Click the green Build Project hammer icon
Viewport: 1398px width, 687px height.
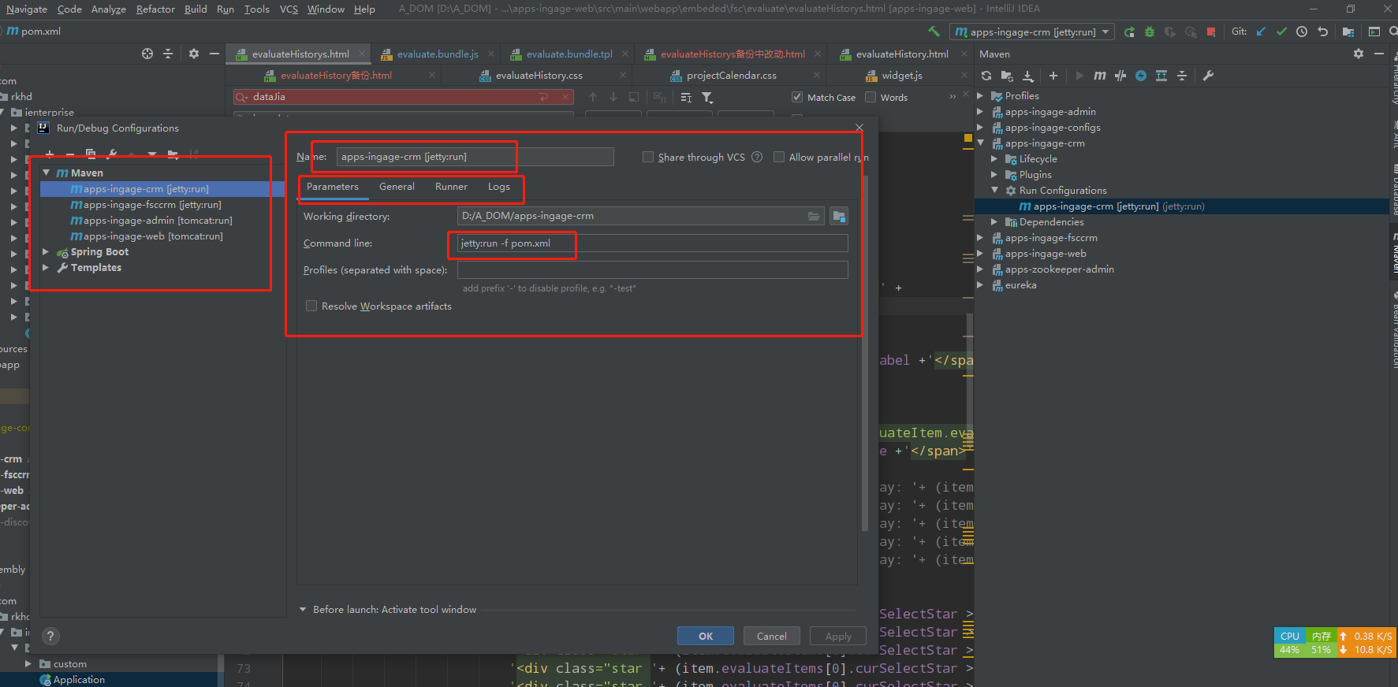coord(934,32)
